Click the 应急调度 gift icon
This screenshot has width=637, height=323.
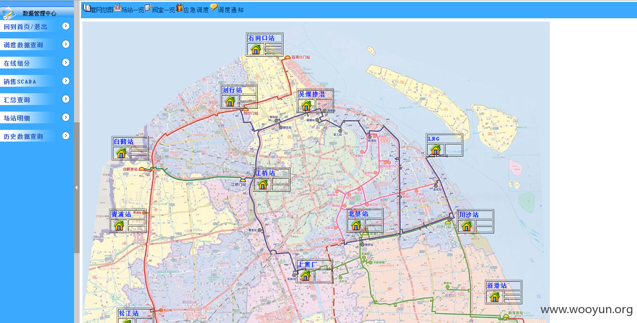tap(179, 8)
